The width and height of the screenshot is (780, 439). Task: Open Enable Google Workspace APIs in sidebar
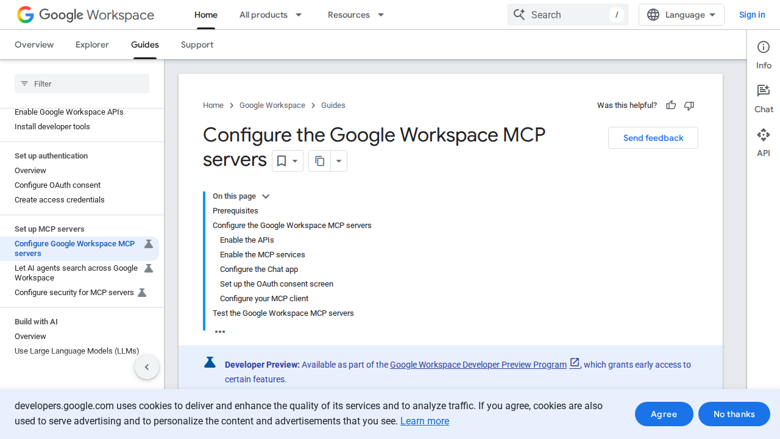tap(69, 112)
